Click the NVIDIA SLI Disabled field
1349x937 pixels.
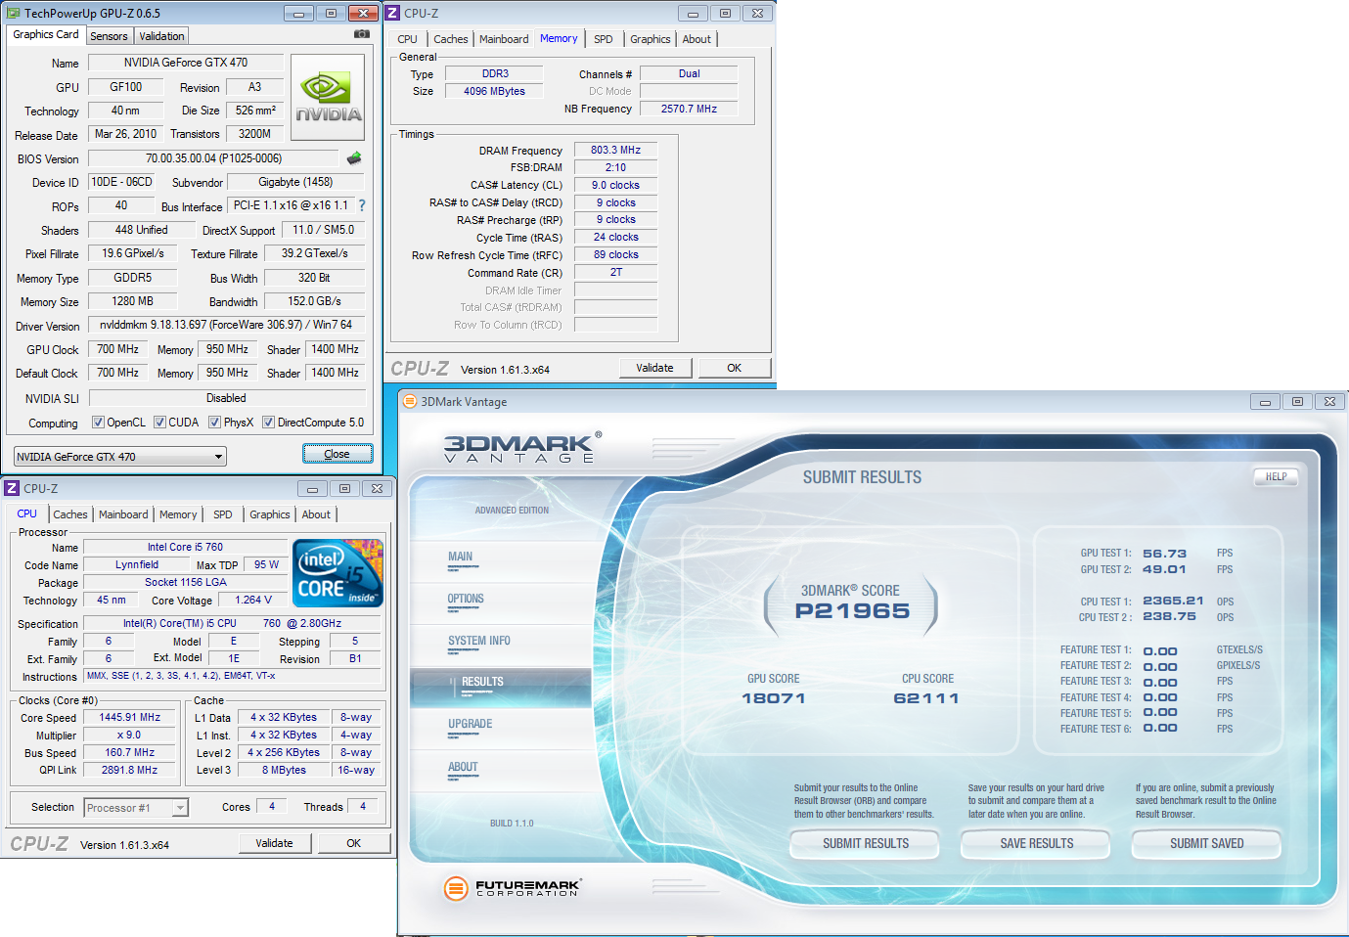(x=227, y=398)
